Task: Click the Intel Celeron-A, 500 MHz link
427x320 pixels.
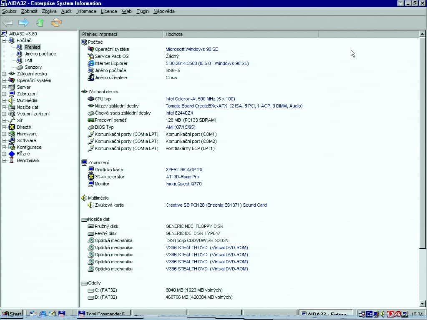Action: (x=200, y=99)
